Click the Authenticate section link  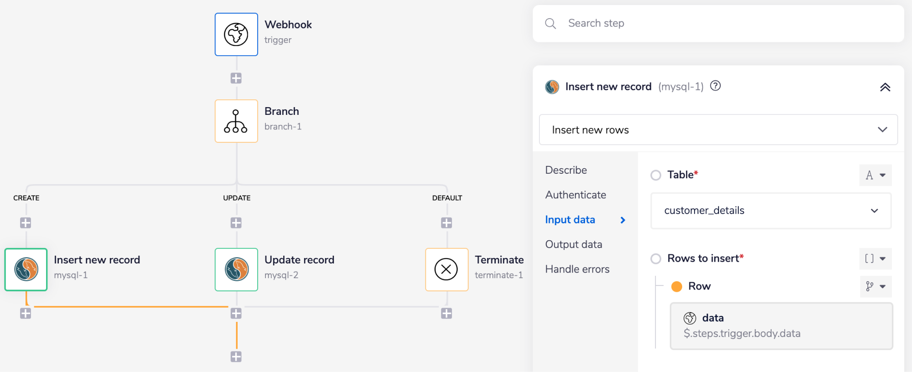(575, 195)
